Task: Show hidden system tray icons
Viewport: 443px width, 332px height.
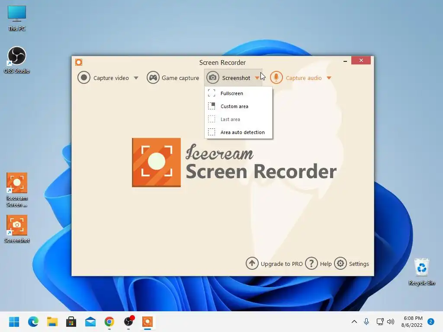Action: pos(354,322)
